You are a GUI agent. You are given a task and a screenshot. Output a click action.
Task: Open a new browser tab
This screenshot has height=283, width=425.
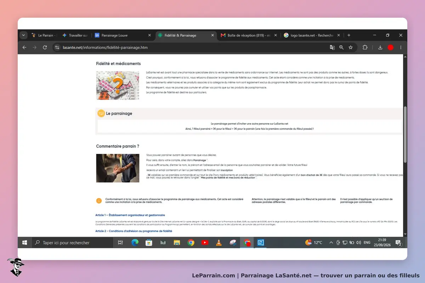(349, 35)
